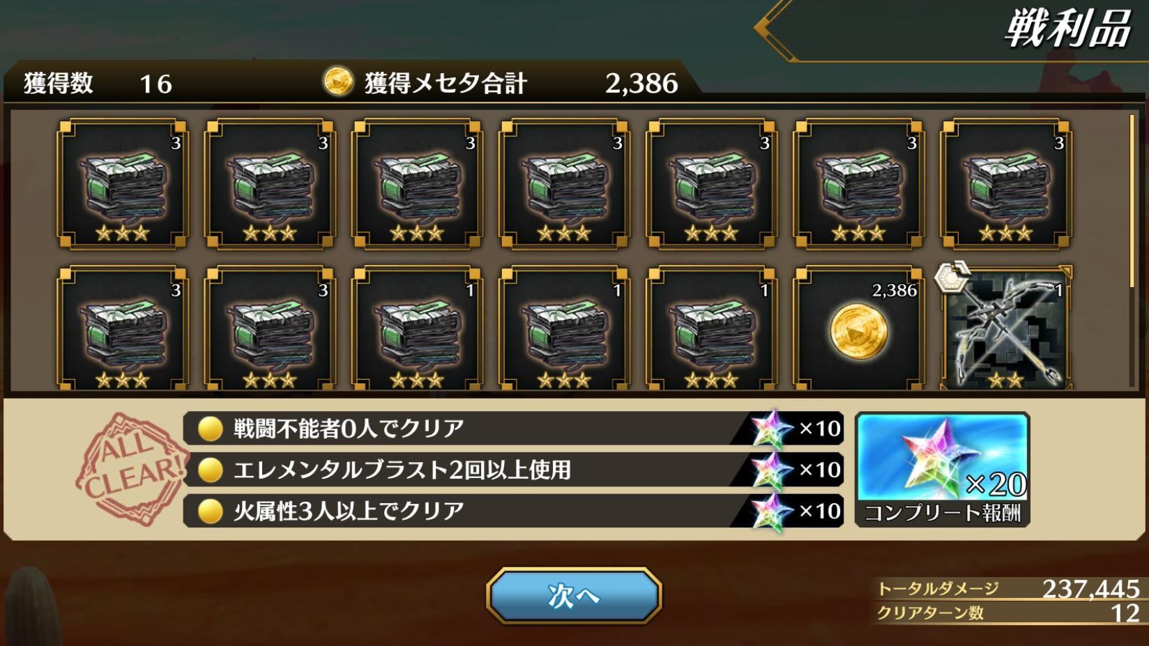Tap the 戦利品 title banner
The height and width of the screenshot is (646, 1149).
coord(1066,31)
